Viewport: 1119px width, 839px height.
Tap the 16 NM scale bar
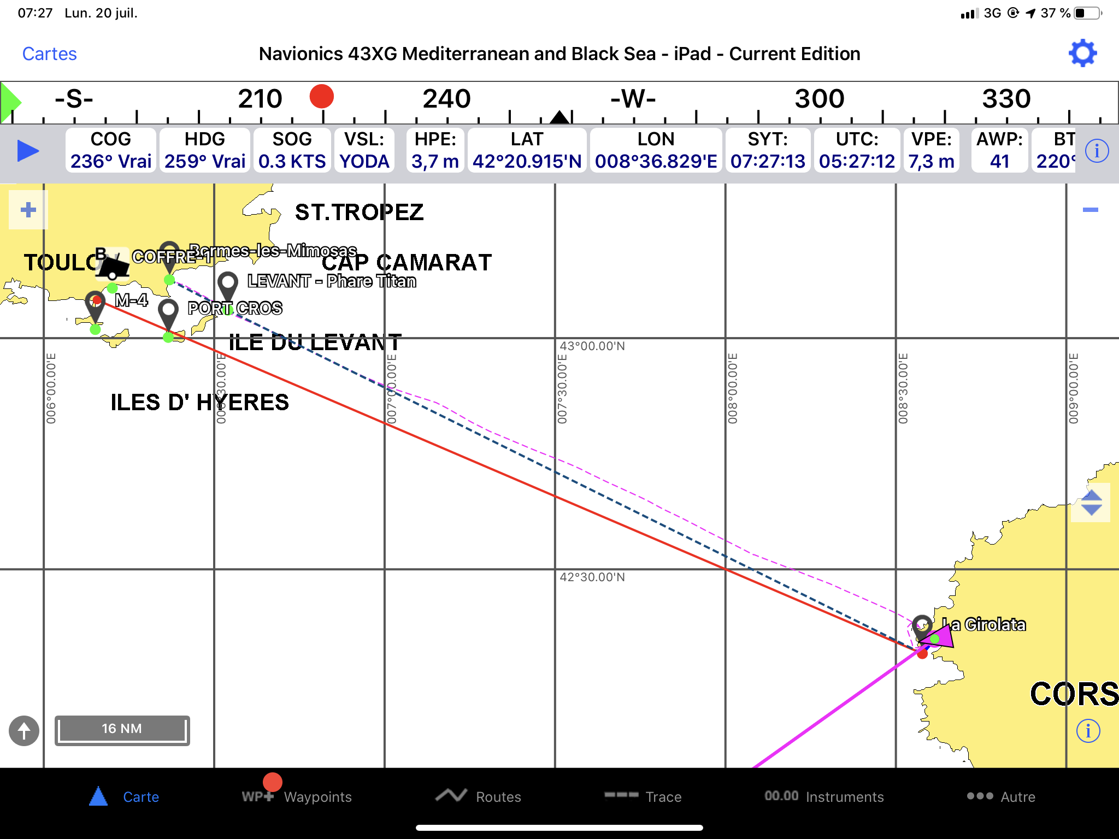click(122, 730)
